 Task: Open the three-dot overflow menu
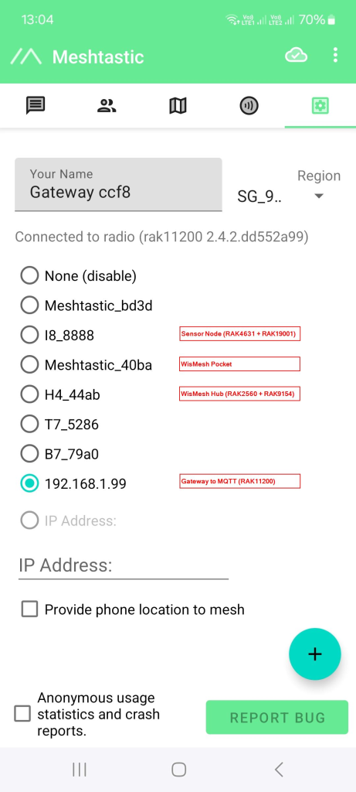(335, 55)
